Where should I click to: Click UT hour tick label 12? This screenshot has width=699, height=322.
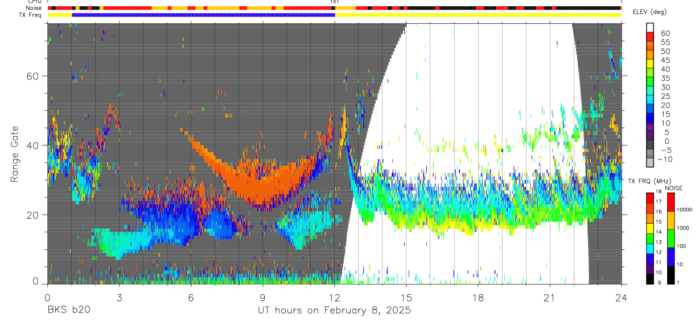pos(334,296)
